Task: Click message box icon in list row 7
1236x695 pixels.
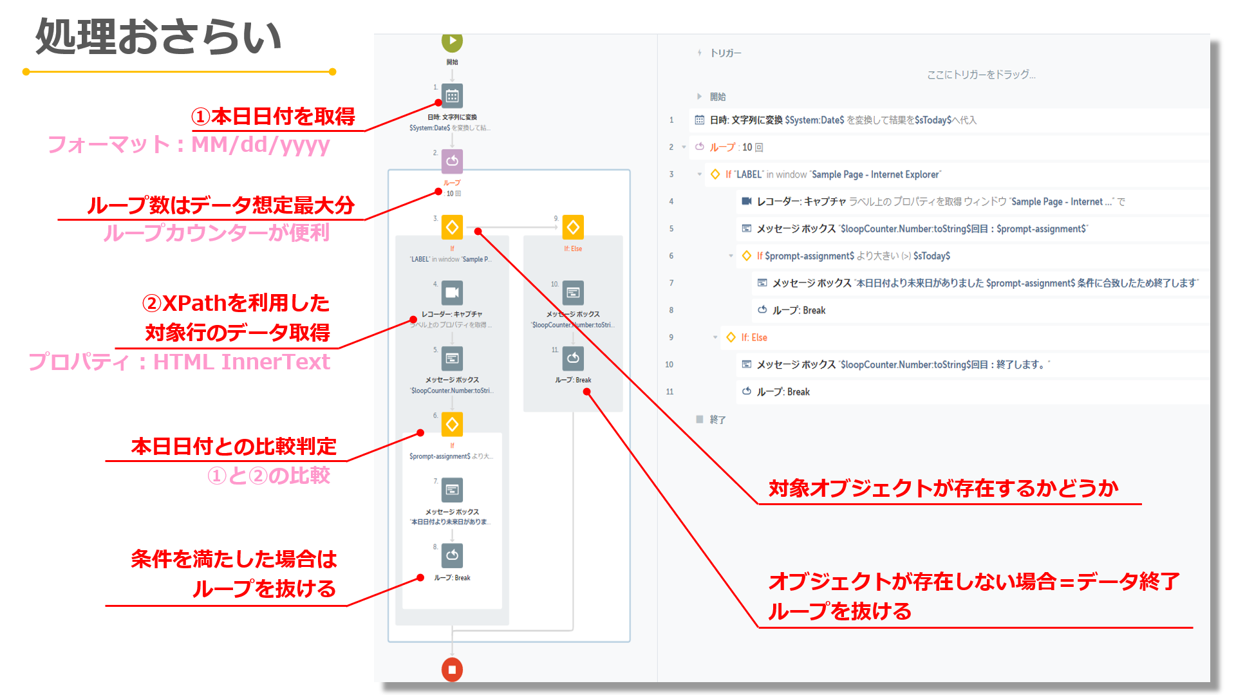Action: tap(762, 283)
